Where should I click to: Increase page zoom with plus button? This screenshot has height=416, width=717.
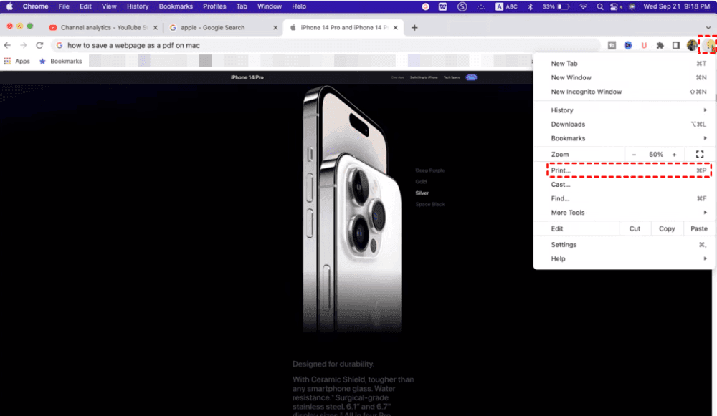(674, 155)
